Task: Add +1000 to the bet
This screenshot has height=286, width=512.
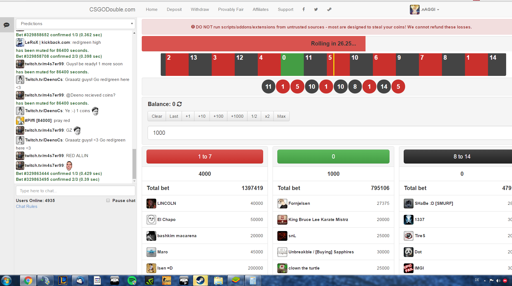Action: click(x=237, y=116)
